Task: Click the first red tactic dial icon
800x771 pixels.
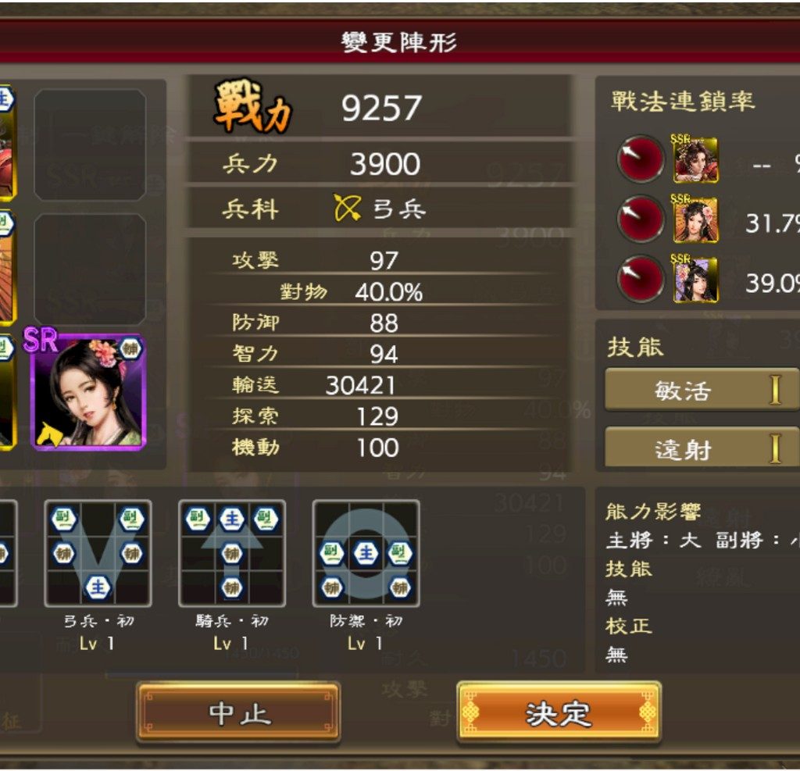Action: click(641, 159)
